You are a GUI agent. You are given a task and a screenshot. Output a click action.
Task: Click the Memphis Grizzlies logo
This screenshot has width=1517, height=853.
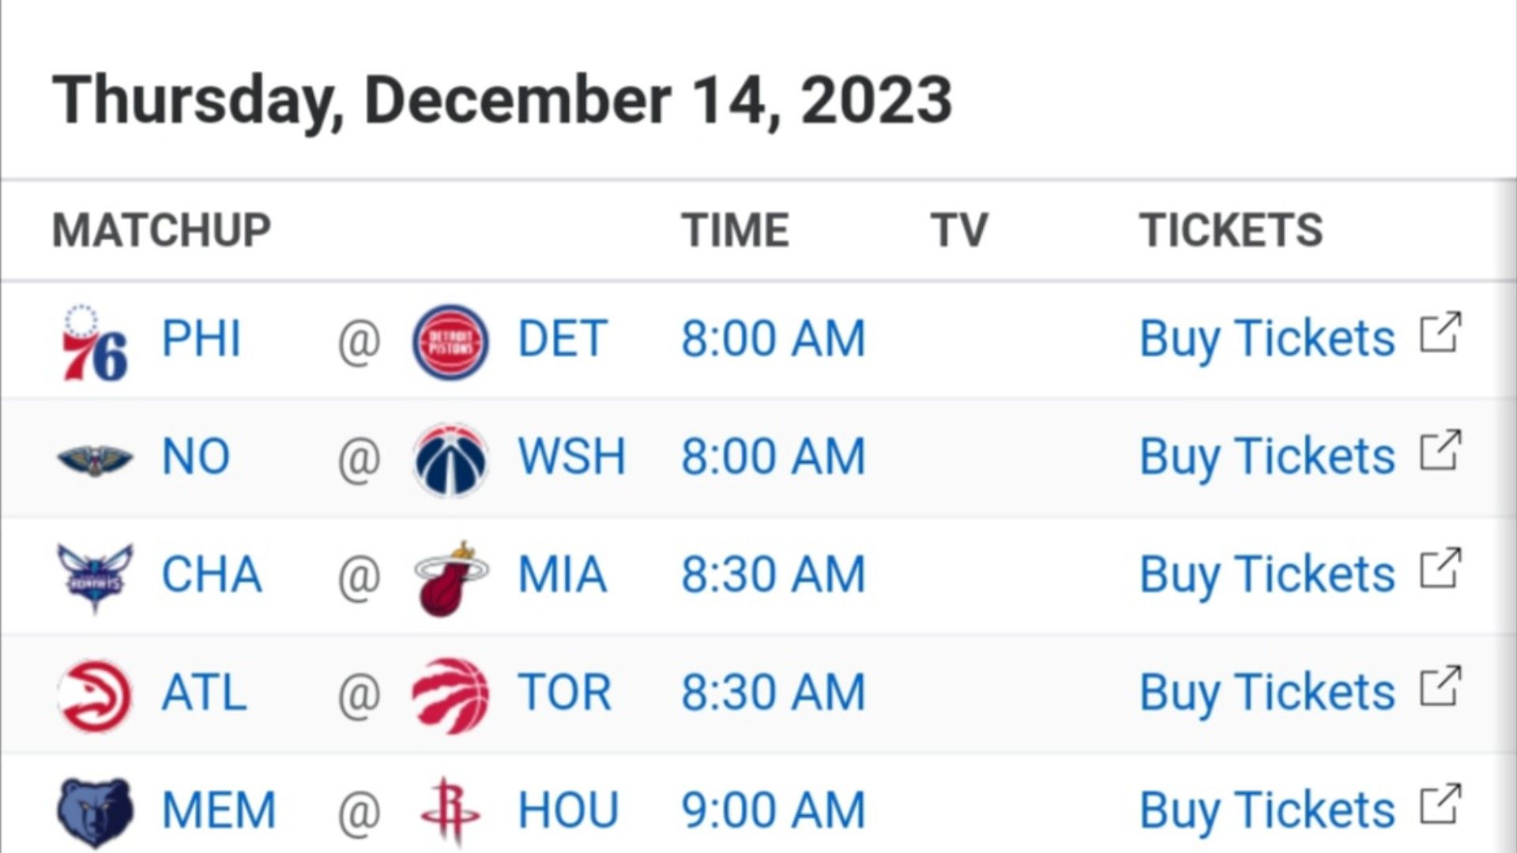coord(95,813)
